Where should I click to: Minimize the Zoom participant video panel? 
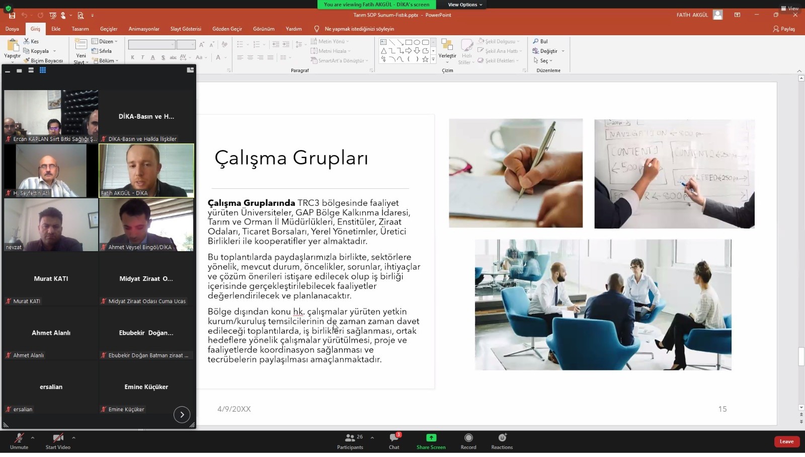click(8, 71)
